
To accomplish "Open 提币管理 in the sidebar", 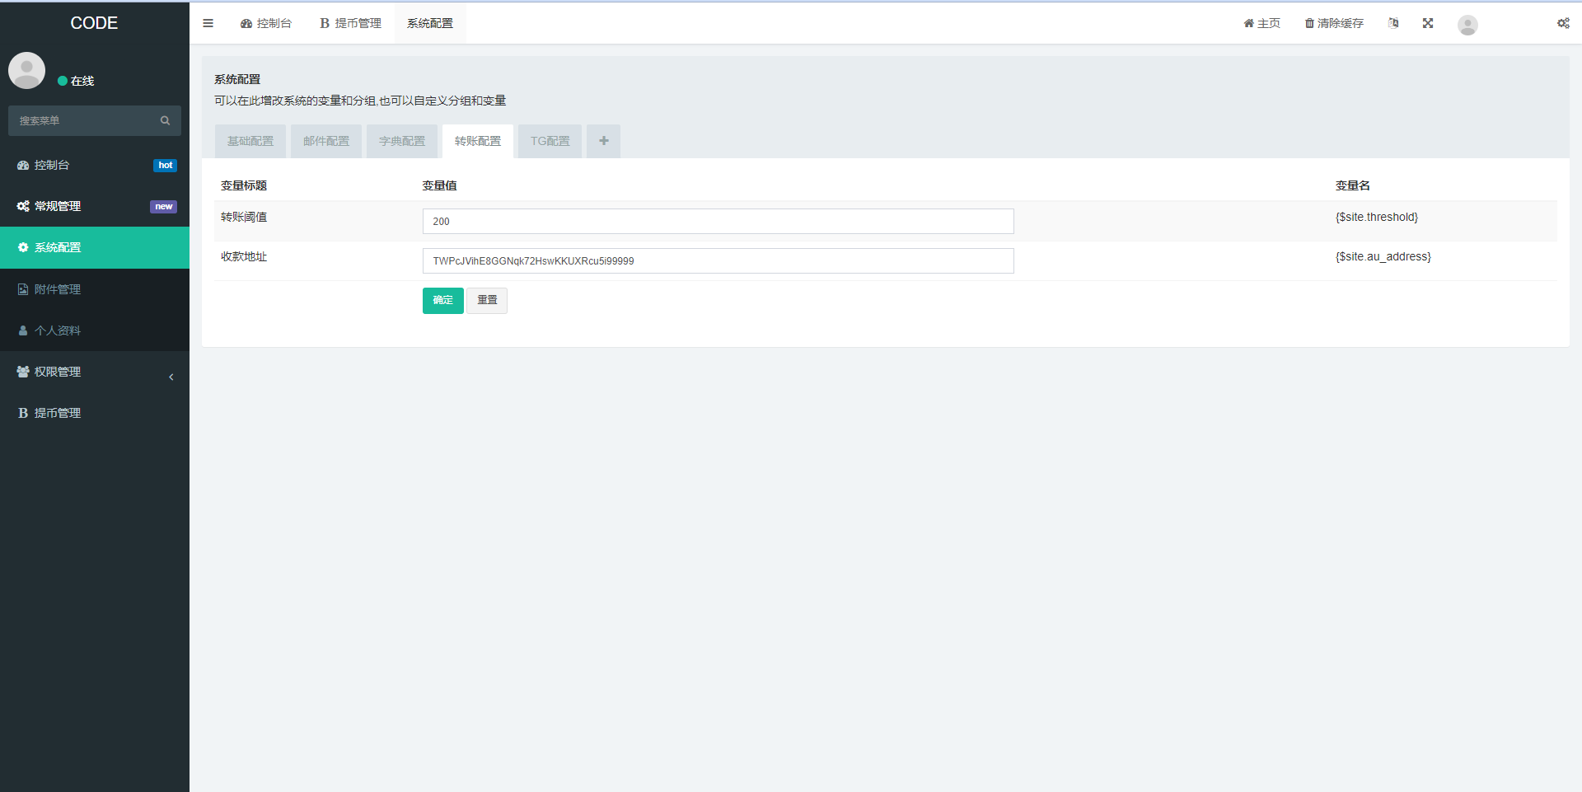I will (x=58, y=413).
